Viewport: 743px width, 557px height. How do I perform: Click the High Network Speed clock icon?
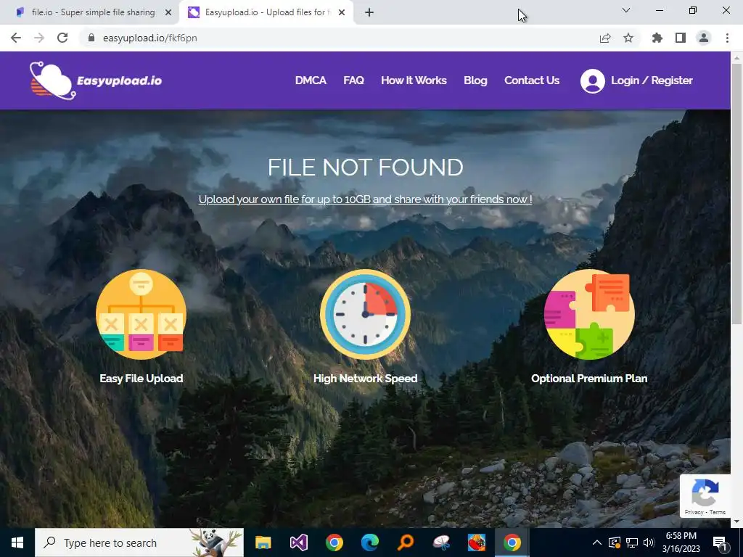(366, 315)
